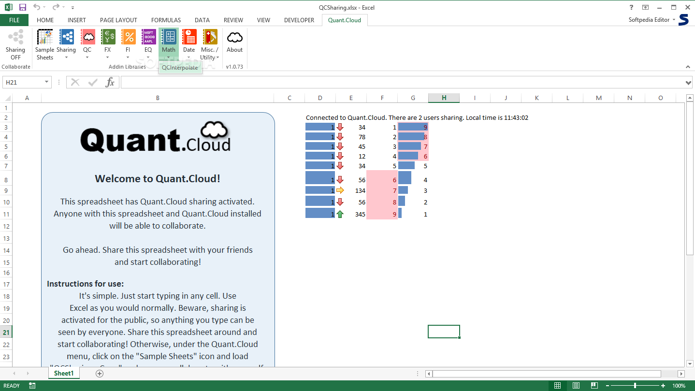Go to the previous sheet arrow
Screen dimensions: 695x391
[14, 374]
